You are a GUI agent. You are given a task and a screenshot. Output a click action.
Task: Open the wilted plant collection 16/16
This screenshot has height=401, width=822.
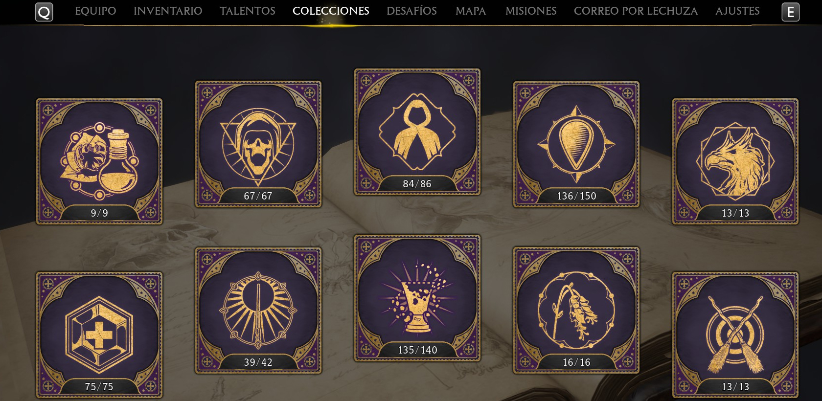point(576,311)
